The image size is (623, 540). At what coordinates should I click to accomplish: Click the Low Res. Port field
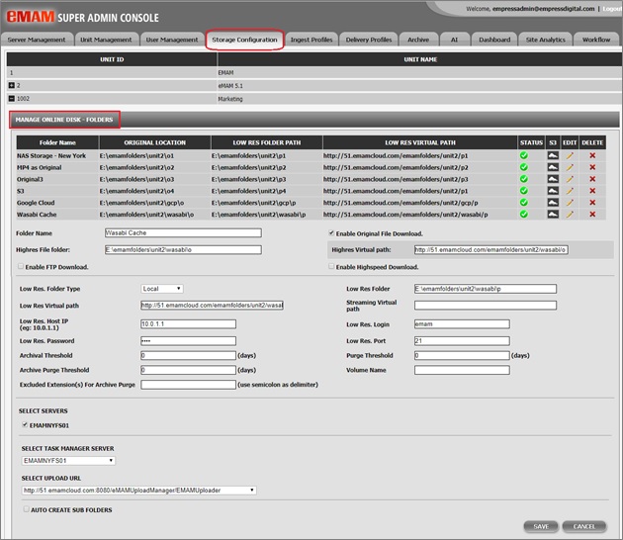click(462, 340)
